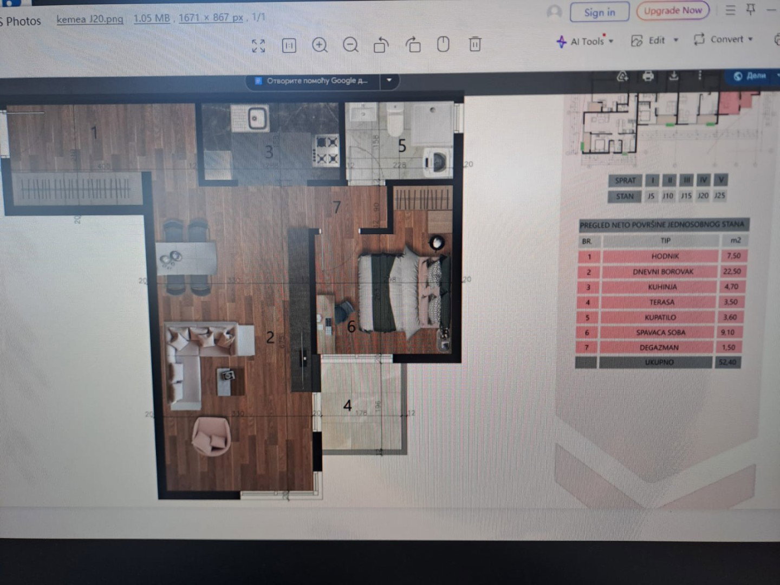The image size is (780, 585).
Task: Select the 1:1 actual size icon
Action: tap(289, 45)
